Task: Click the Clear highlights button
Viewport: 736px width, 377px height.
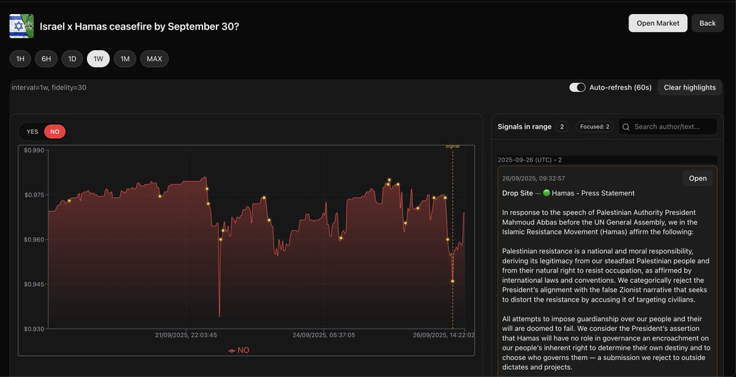Action: (x=689, y=88)
